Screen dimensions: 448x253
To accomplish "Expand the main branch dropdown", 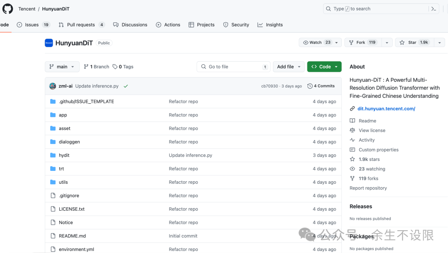I will coord(62,67).
